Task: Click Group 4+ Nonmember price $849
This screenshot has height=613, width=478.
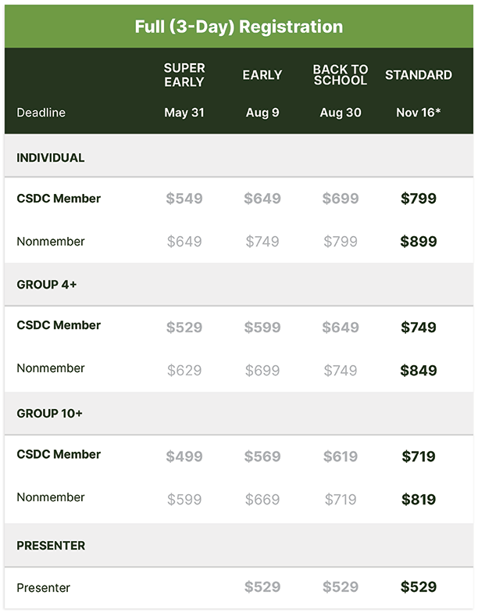Action: (x=419, y=371)
